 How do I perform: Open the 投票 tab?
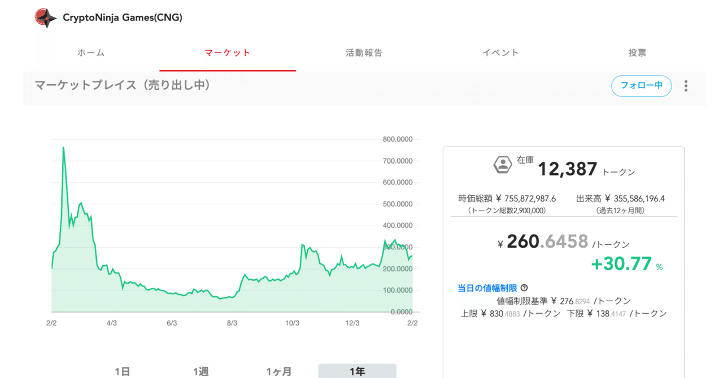637,52
